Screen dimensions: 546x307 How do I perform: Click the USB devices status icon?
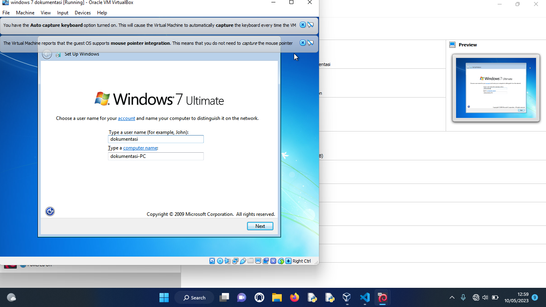[x=243, y=261]
